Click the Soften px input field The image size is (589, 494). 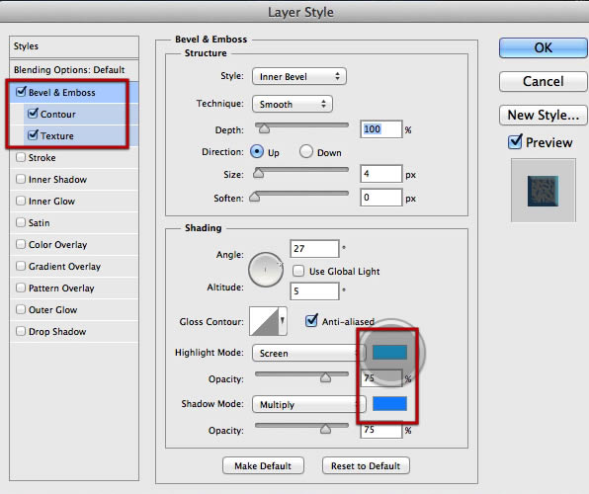(x=380, y=198)
